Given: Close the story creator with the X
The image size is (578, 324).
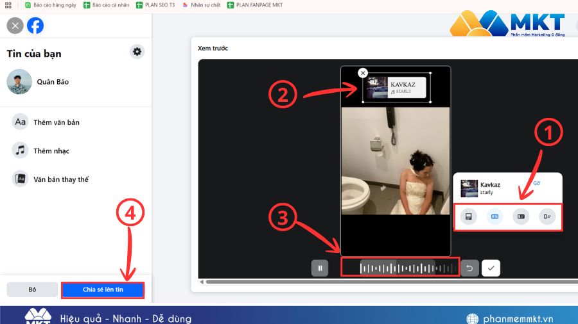Looking at the screenshot, I should (15, 26).
